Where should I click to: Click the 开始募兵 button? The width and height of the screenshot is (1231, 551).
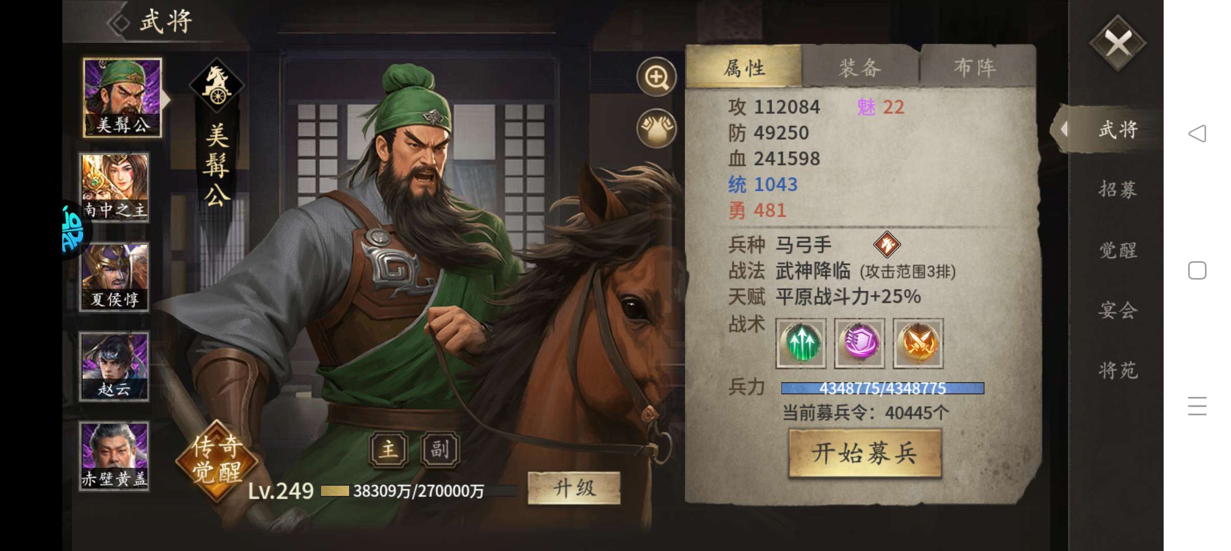(865, 453)
